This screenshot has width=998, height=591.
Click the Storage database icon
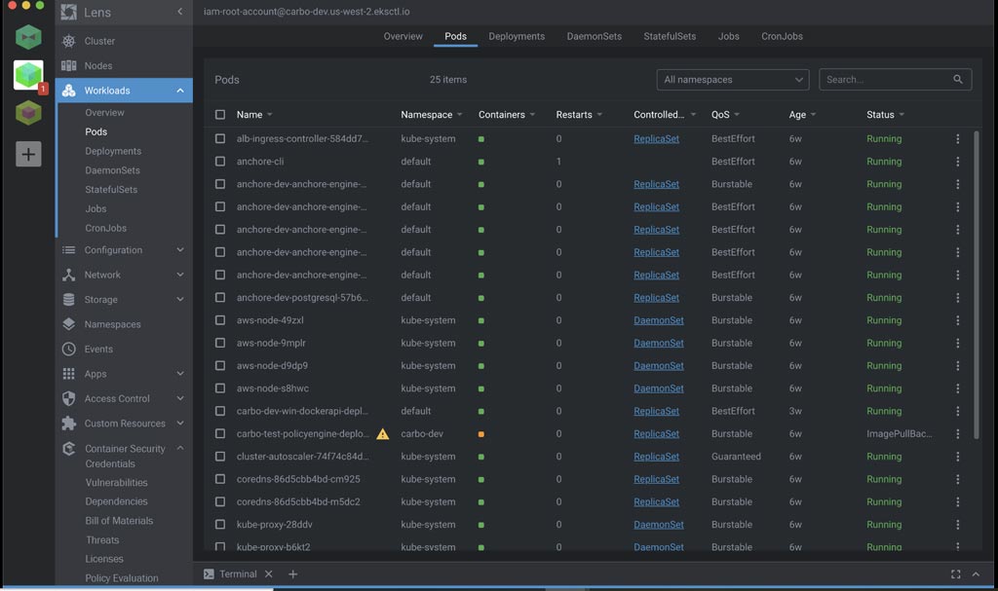(69, 300)
